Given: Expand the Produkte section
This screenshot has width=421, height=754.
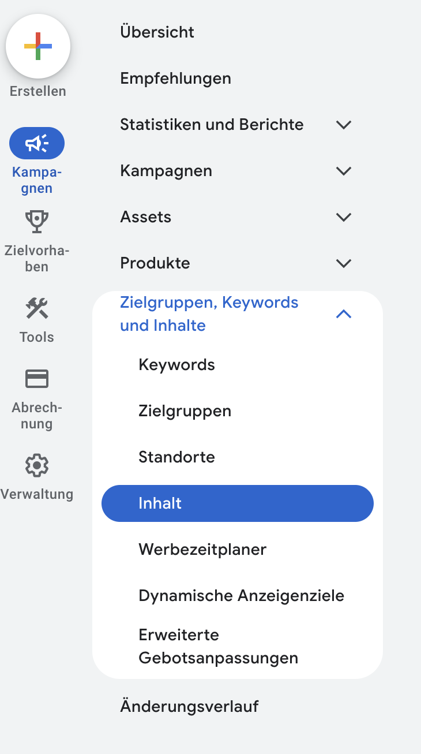Looking at the screenshot, I should click(x=343, y=263).
